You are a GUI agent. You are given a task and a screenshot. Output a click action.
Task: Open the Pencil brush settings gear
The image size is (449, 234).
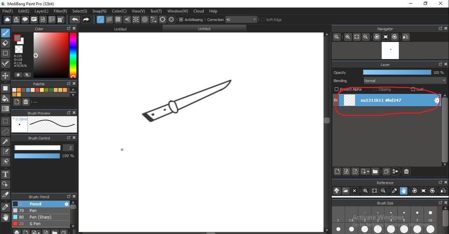tap(67, 204)
